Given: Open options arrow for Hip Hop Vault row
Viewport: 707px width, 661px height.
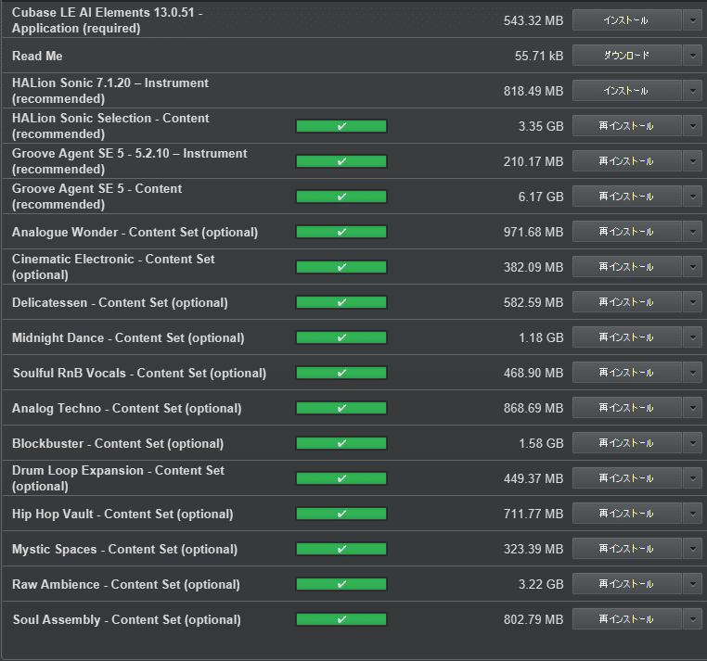Looking at the screenshot, I should click(692, 514).
